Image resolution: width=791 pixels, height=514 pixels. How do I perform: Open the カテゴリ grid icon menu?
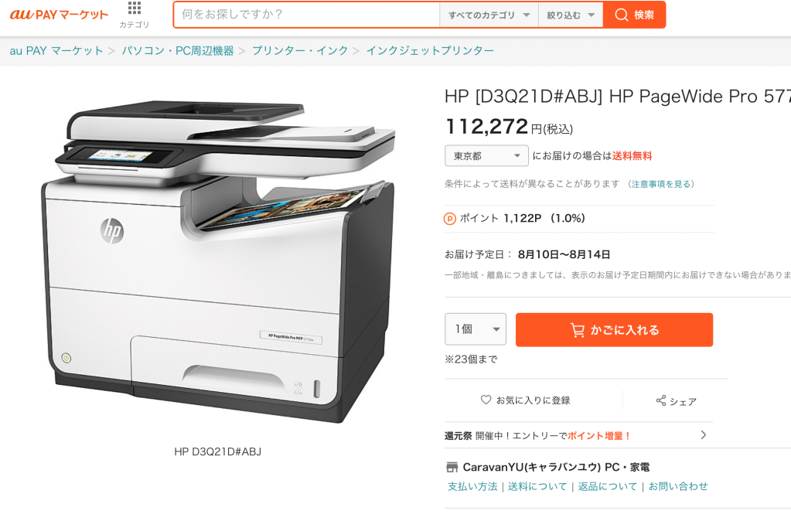(x=135, y=8)
